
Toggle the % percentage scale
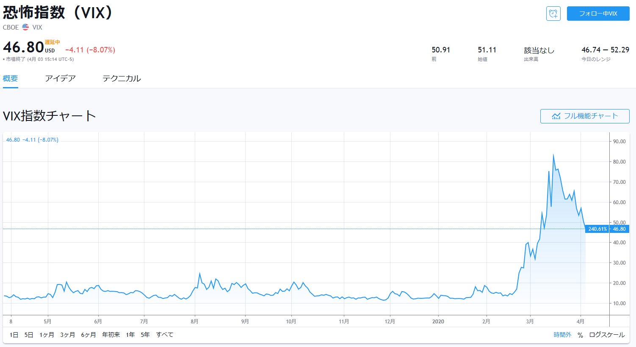coord(580,335)
